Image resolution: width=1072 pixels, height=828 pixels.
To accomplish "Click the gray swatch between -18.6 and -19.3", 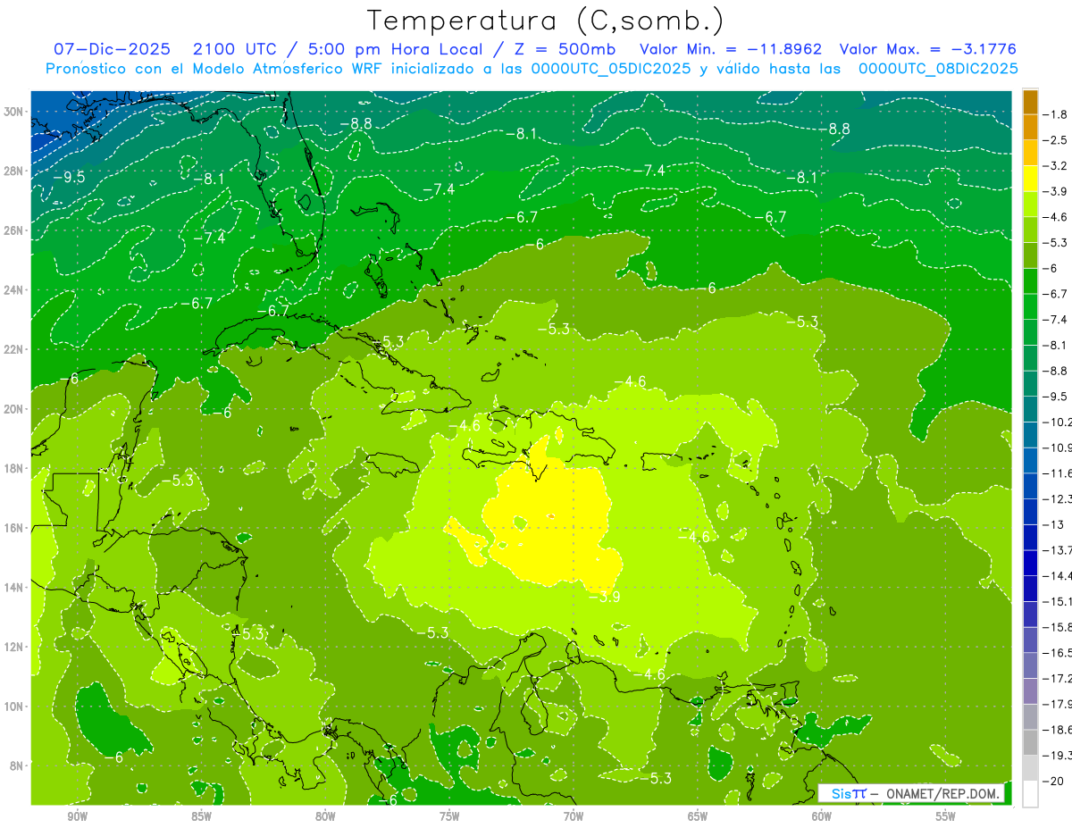I will click(1030, 742).
